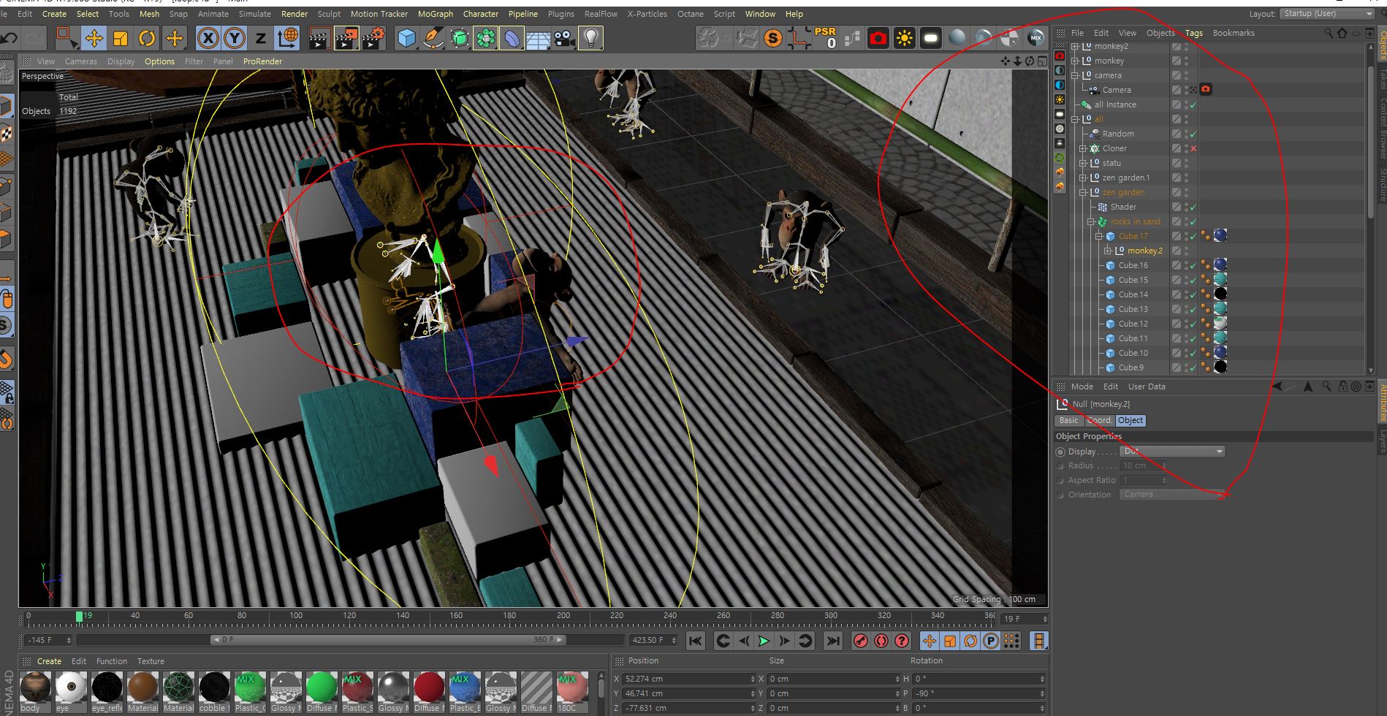Image resolution: width=1387 pixels, height=716 pixels.
Task: Add a Camera object from toolbar
Action: click(564, 38)
